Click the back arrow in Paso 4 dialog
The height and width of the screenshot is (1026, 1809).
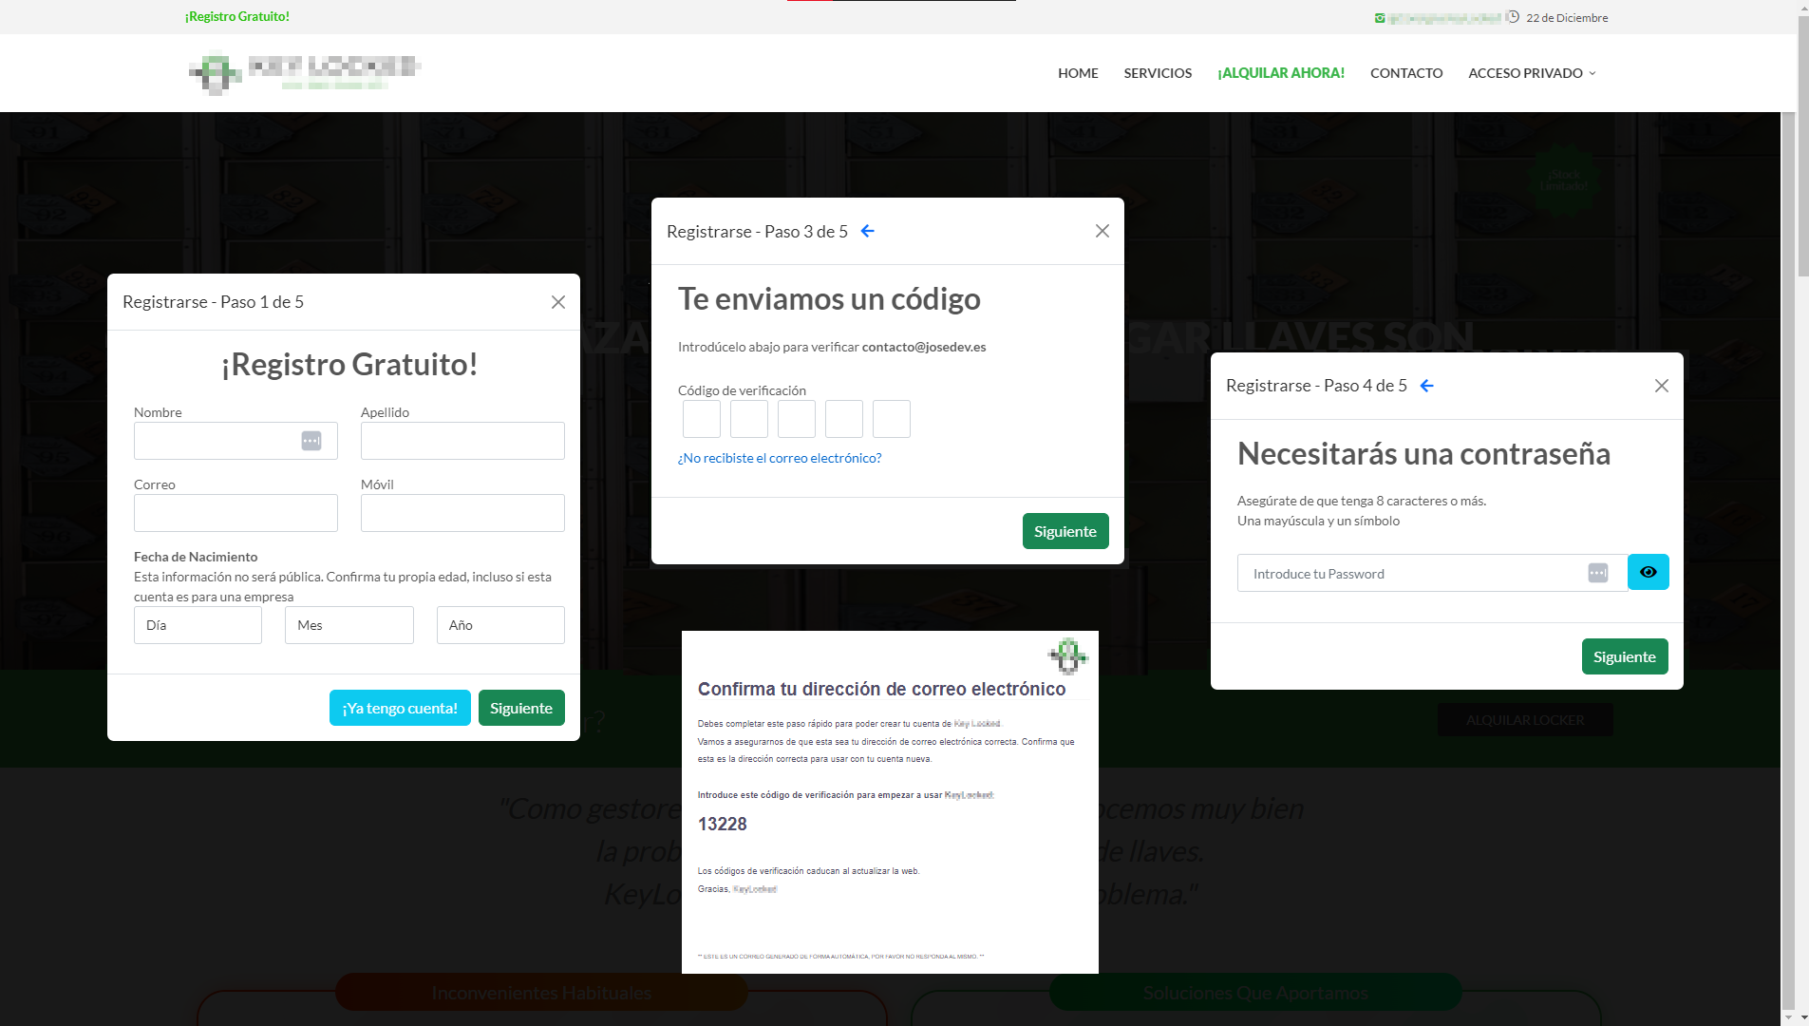coord(1426,386)
